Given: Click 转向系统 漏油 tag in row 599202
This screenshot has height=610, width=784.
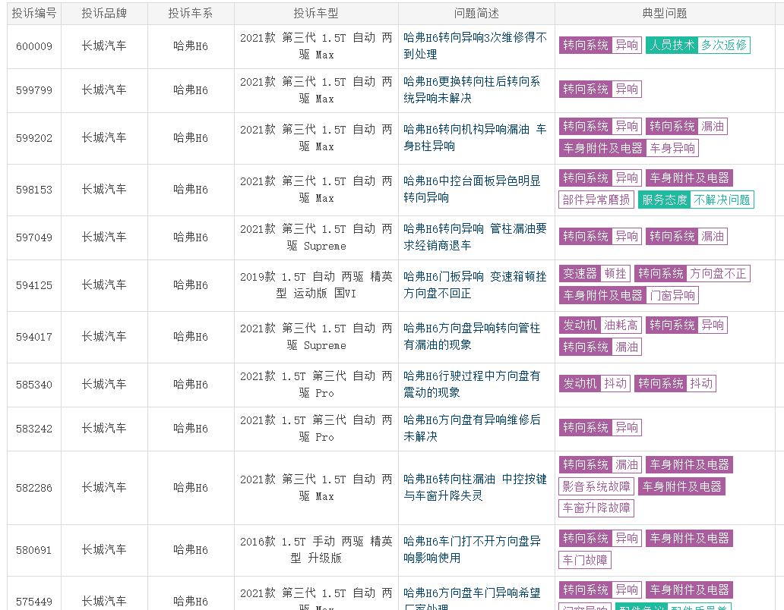Looking at the screenshot, I should pyautogui.click(x=687, y=126).
